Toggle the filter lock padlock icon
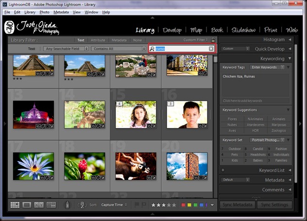Image resolution: width=307 pixels, height=221 pixels. pyautogui.click(x=213, y=39)
